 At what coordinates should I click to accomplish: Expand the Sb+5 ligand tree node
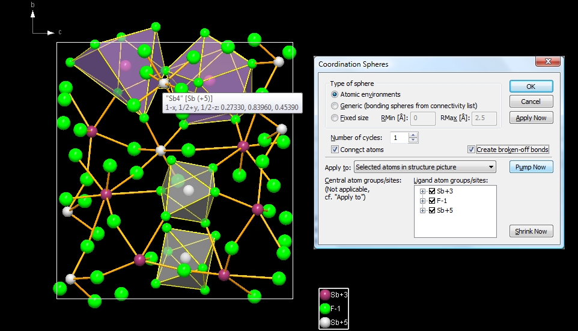tap(423, 210)
